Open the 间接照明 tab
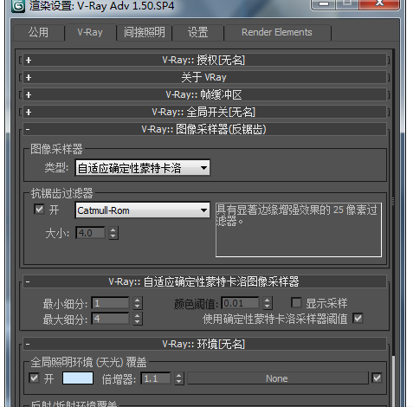 [x=144, y=32]
